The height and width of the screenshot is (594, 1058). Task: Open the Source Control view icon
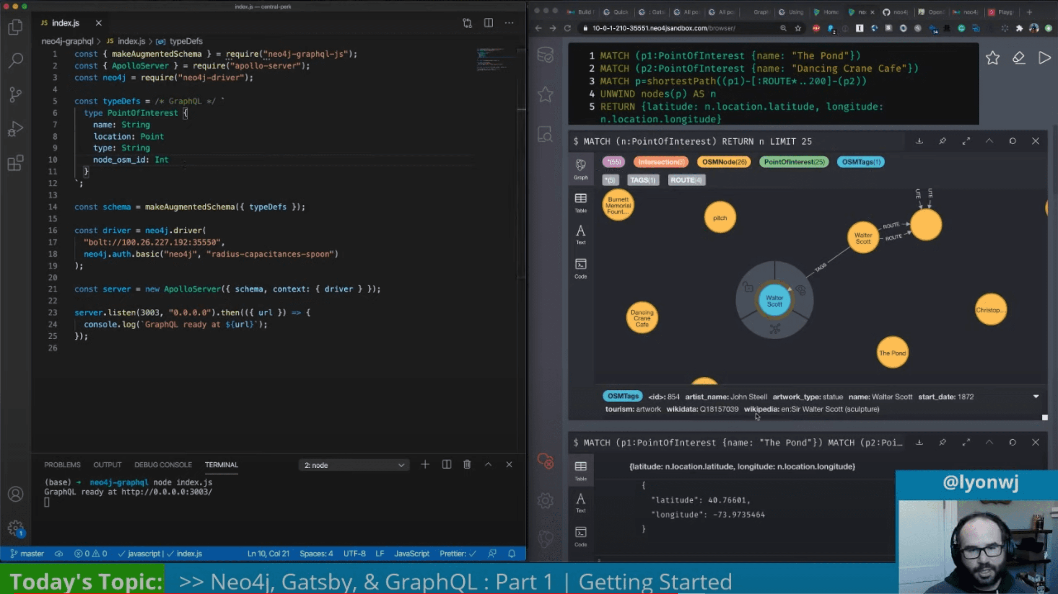click(16, 94)
